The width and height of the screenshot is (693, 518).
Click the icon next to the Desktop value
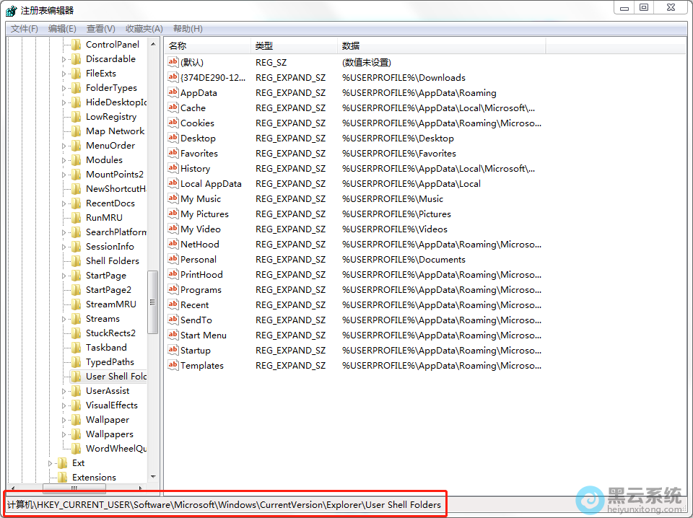point(173,138)
